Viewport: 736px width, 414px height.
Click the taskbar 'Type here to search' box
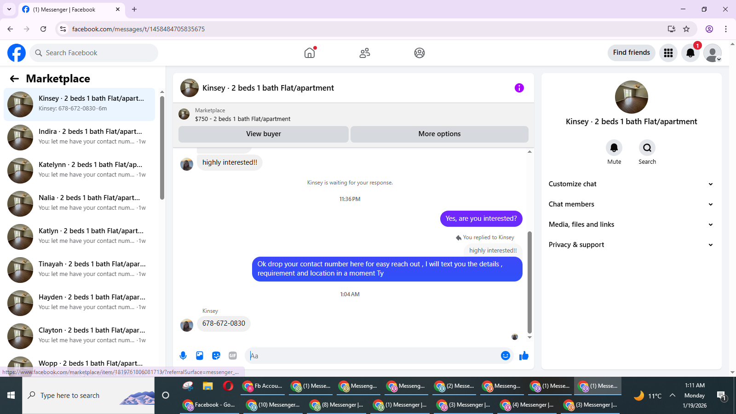(88, 396)
